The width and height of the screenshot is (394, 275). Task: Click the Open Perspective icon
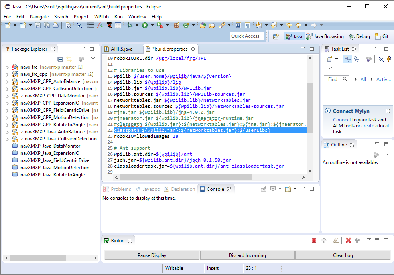[x=276, y=36]
